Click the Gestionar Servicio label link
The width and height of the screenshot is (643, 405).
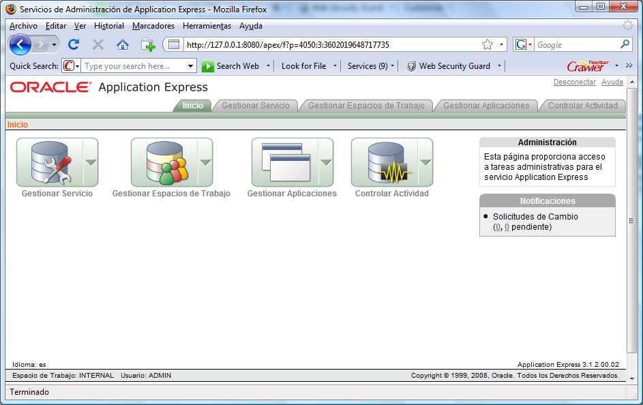pos(57,194)
